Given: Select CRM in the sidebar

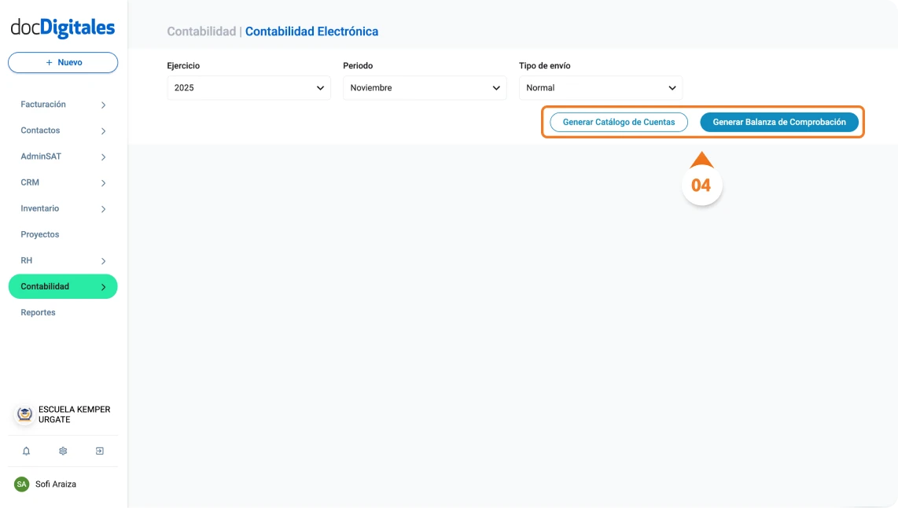Looking at the screenshot, I should pos(30,182).
